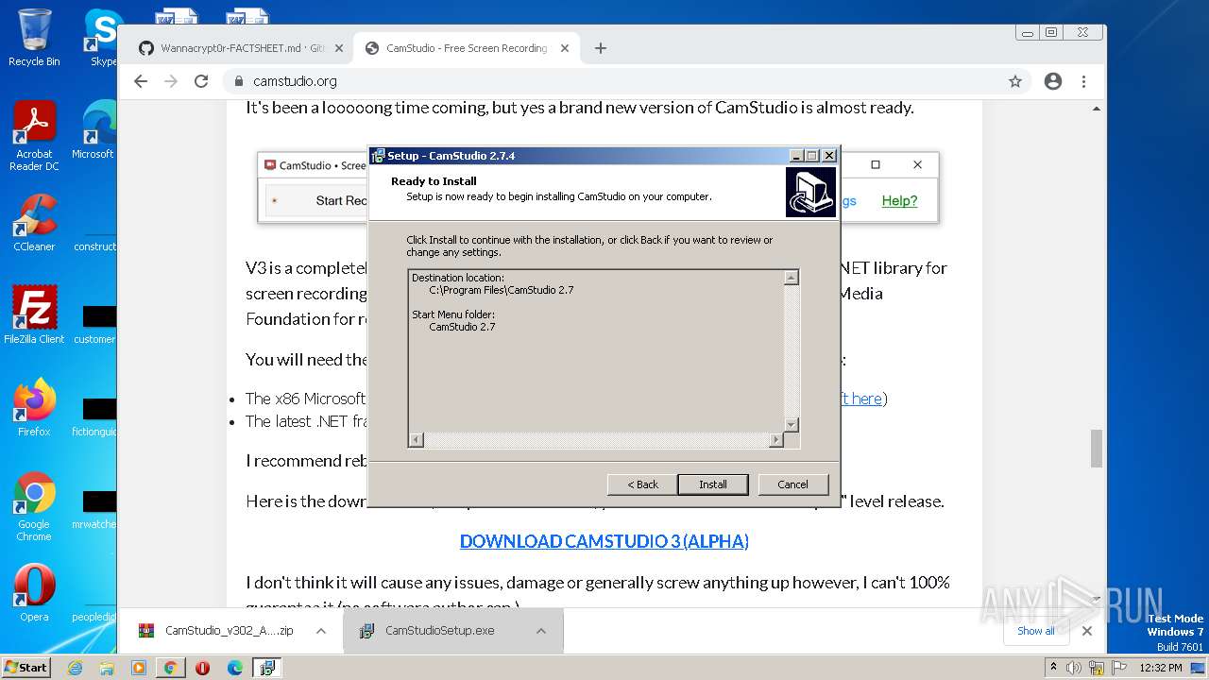The height and width of the screenshot is (680, 1209).
Task: Click the 12:32 PM taskbar clock
Action: [x=1161, y=668]
